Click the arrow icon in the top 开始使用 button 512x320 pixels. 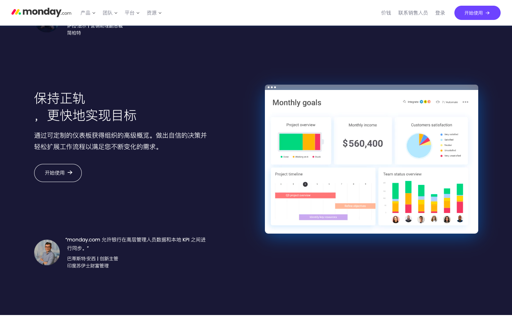click(488, 13)
